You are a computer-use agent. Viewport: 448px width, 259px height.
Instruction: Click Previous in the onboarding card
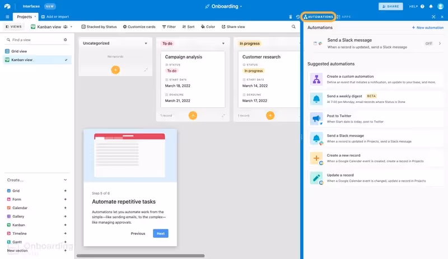pyautogui.click(x=138, y=234)
